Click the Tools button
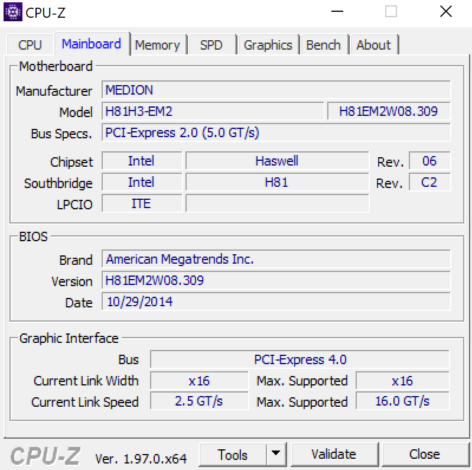This screenshot has width=472, height=470. pyautogui.click(x=233, y=454)
